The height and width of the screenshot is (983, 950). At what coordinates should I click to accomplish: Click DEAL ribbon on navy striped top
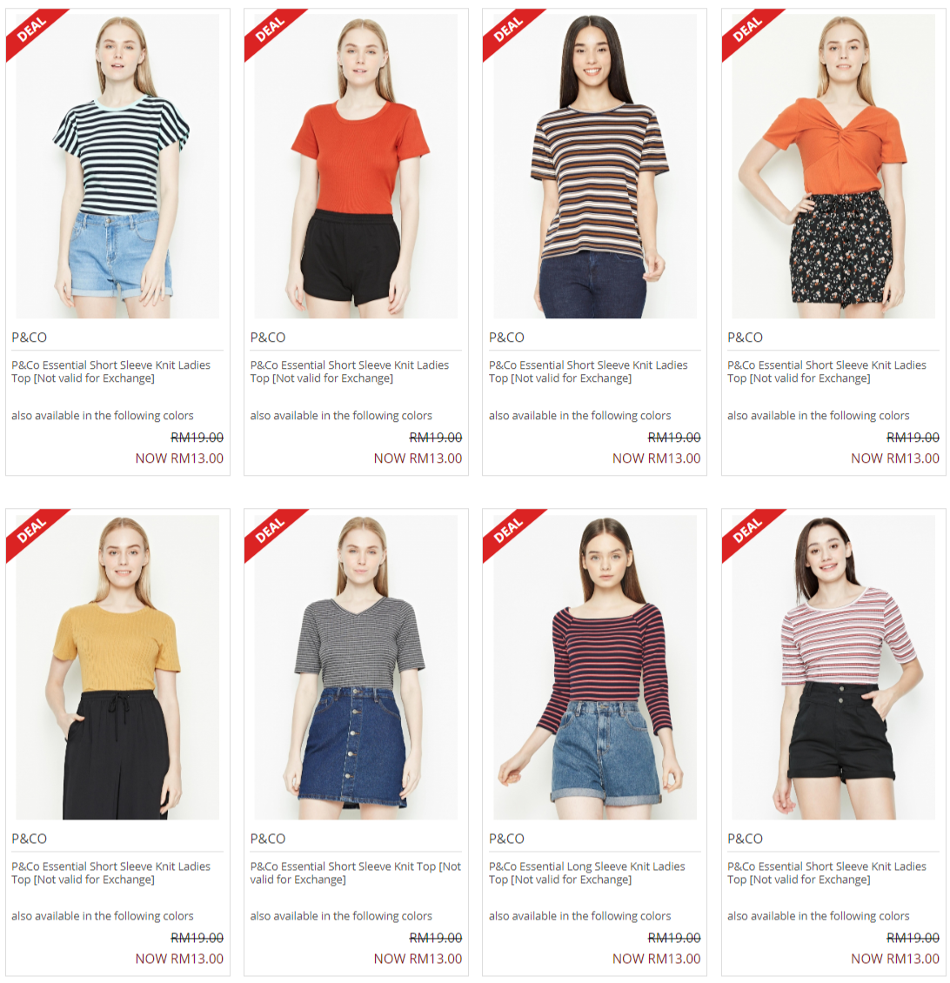coord(31,30)
